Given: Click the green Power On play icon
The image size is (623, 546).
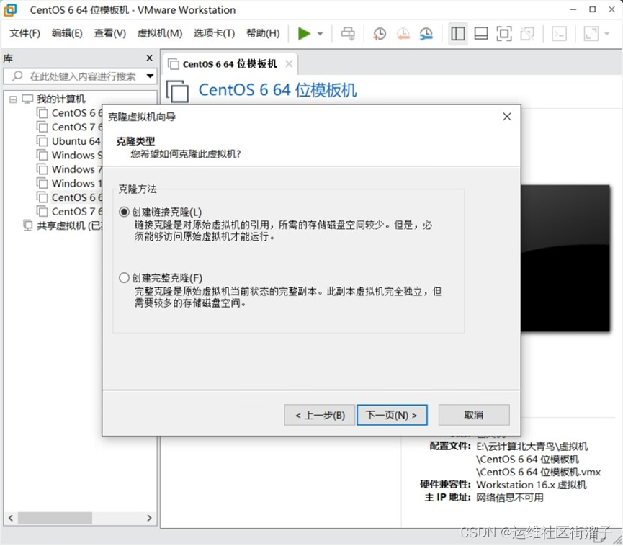Looking at the screenshot, I should coord(304,34).
